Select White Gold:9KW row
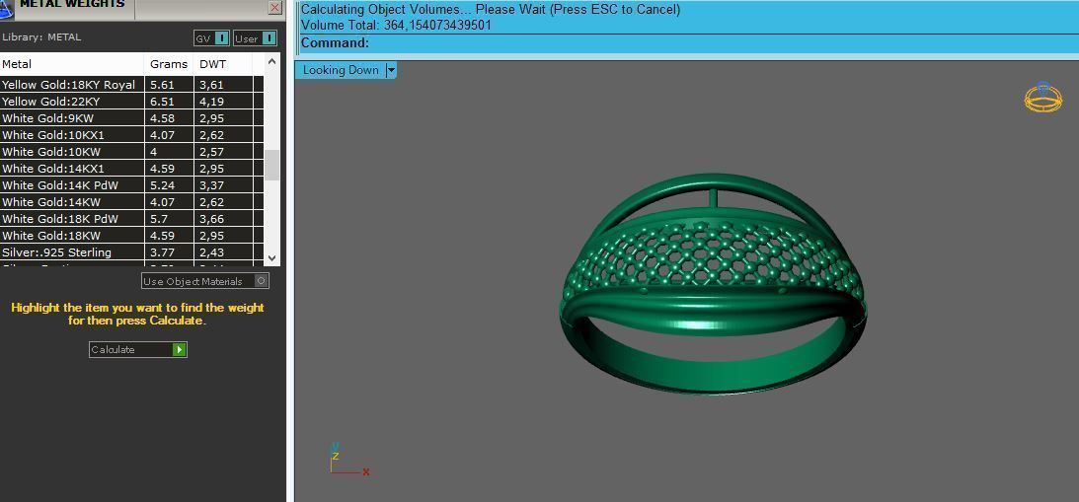The height and width of the screenshot is (502, 1079). [131, 117]
